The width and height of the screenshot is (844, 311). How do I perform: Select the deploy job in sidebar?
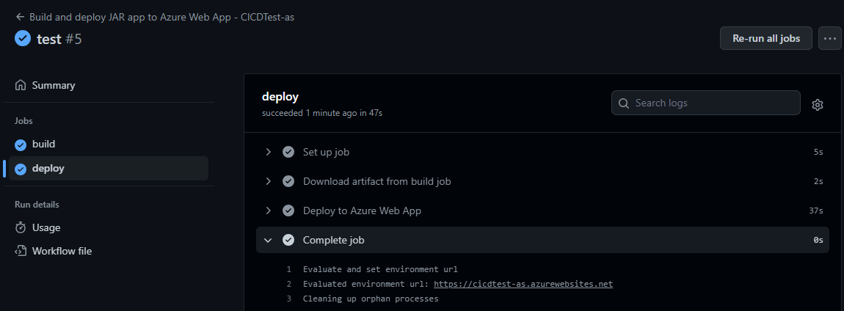tap(108, 169)
